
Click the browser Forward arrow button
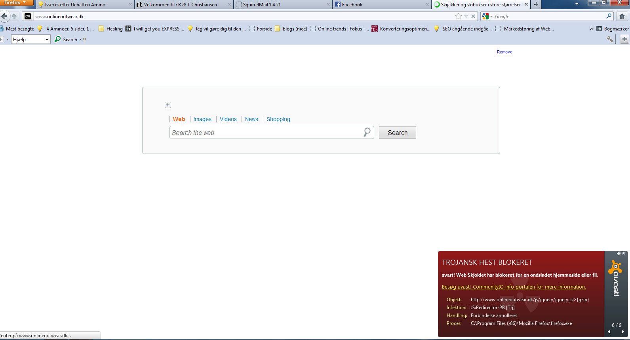coord(14,16)
